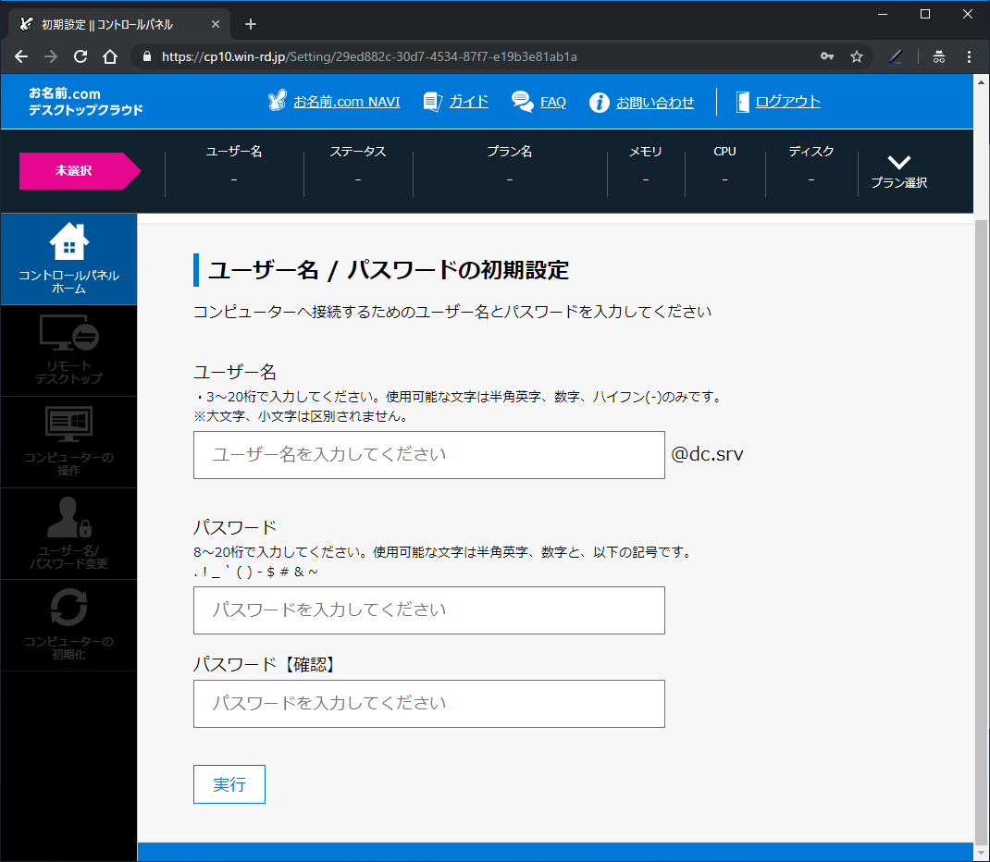Open the ガイド link
Image resolution: width=990 pixels, height=862 pixels.
468,102
